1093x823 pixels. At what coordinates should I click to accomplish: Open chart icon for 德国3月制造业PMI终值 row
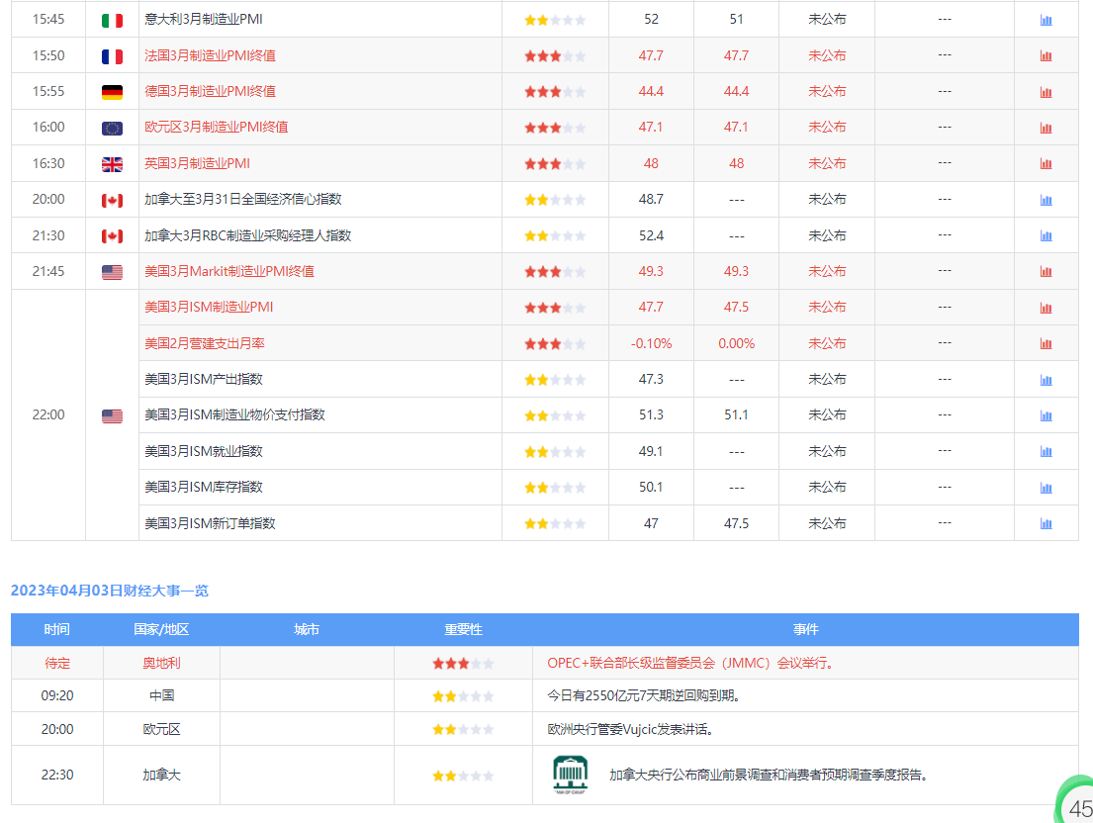coord(1046,92)
